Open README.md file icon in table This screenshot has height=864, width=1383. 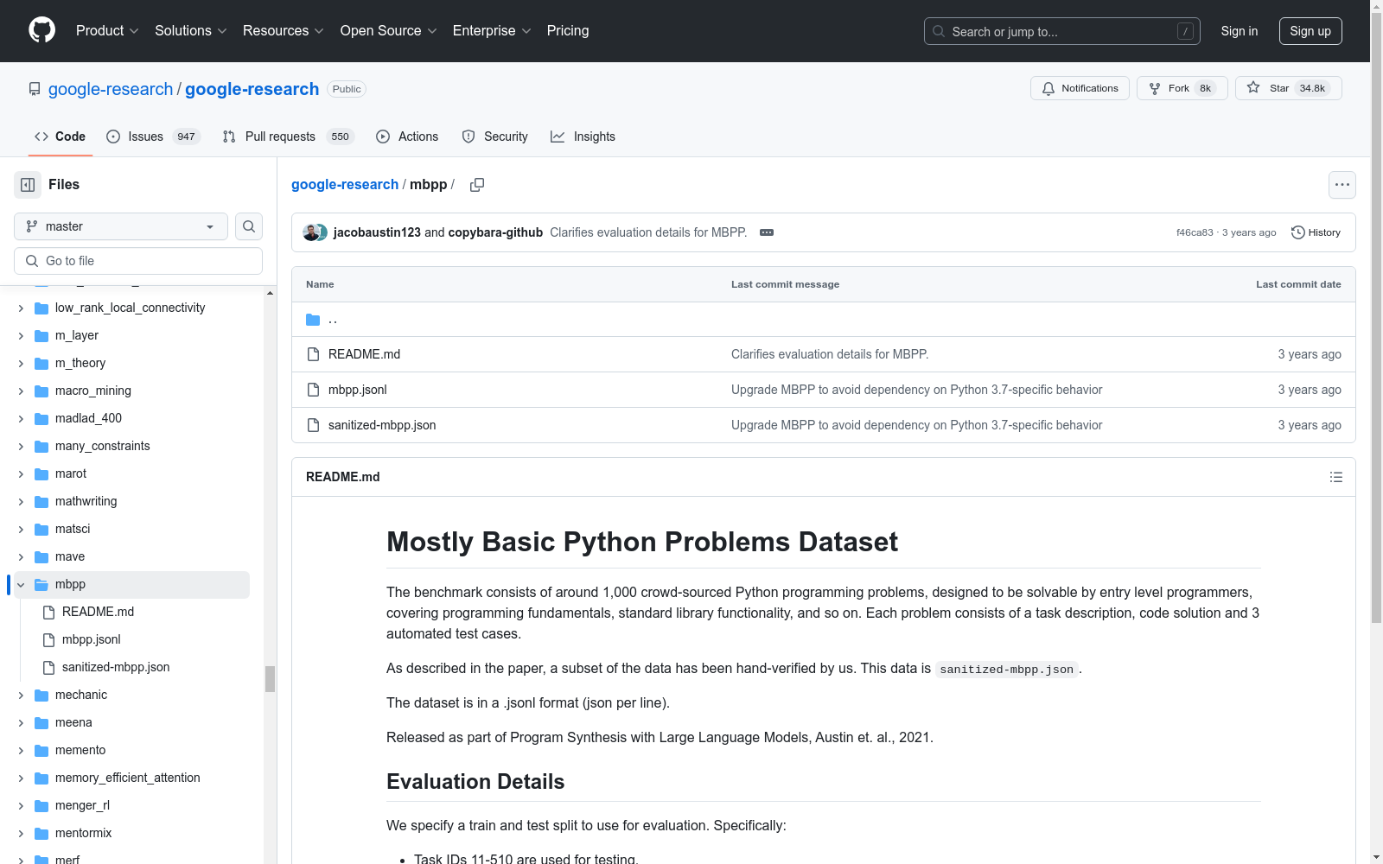click(x=313, y=354)
